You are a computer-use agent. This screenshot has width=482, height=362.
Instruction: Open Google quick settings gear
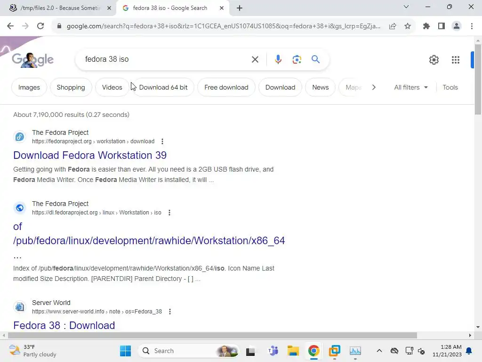[x=434, y=60]
